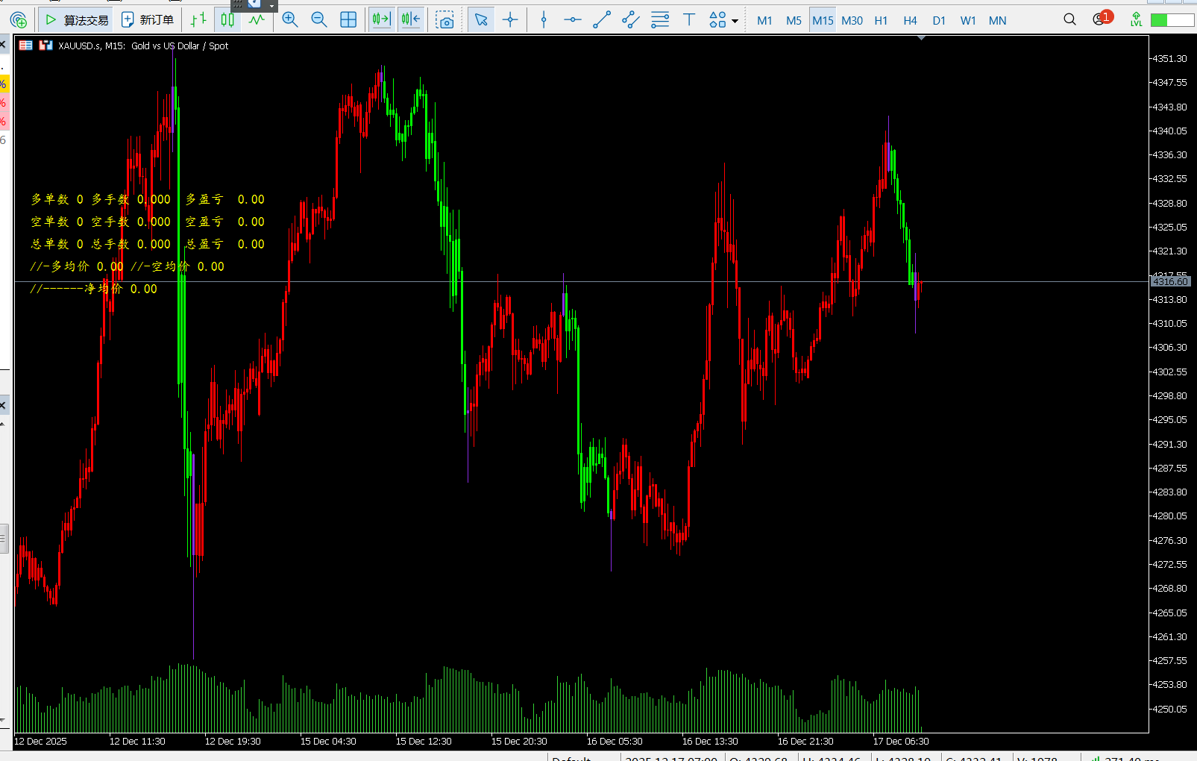
Task: Click the 空单数 short orders info line
Action: (148, 222)
